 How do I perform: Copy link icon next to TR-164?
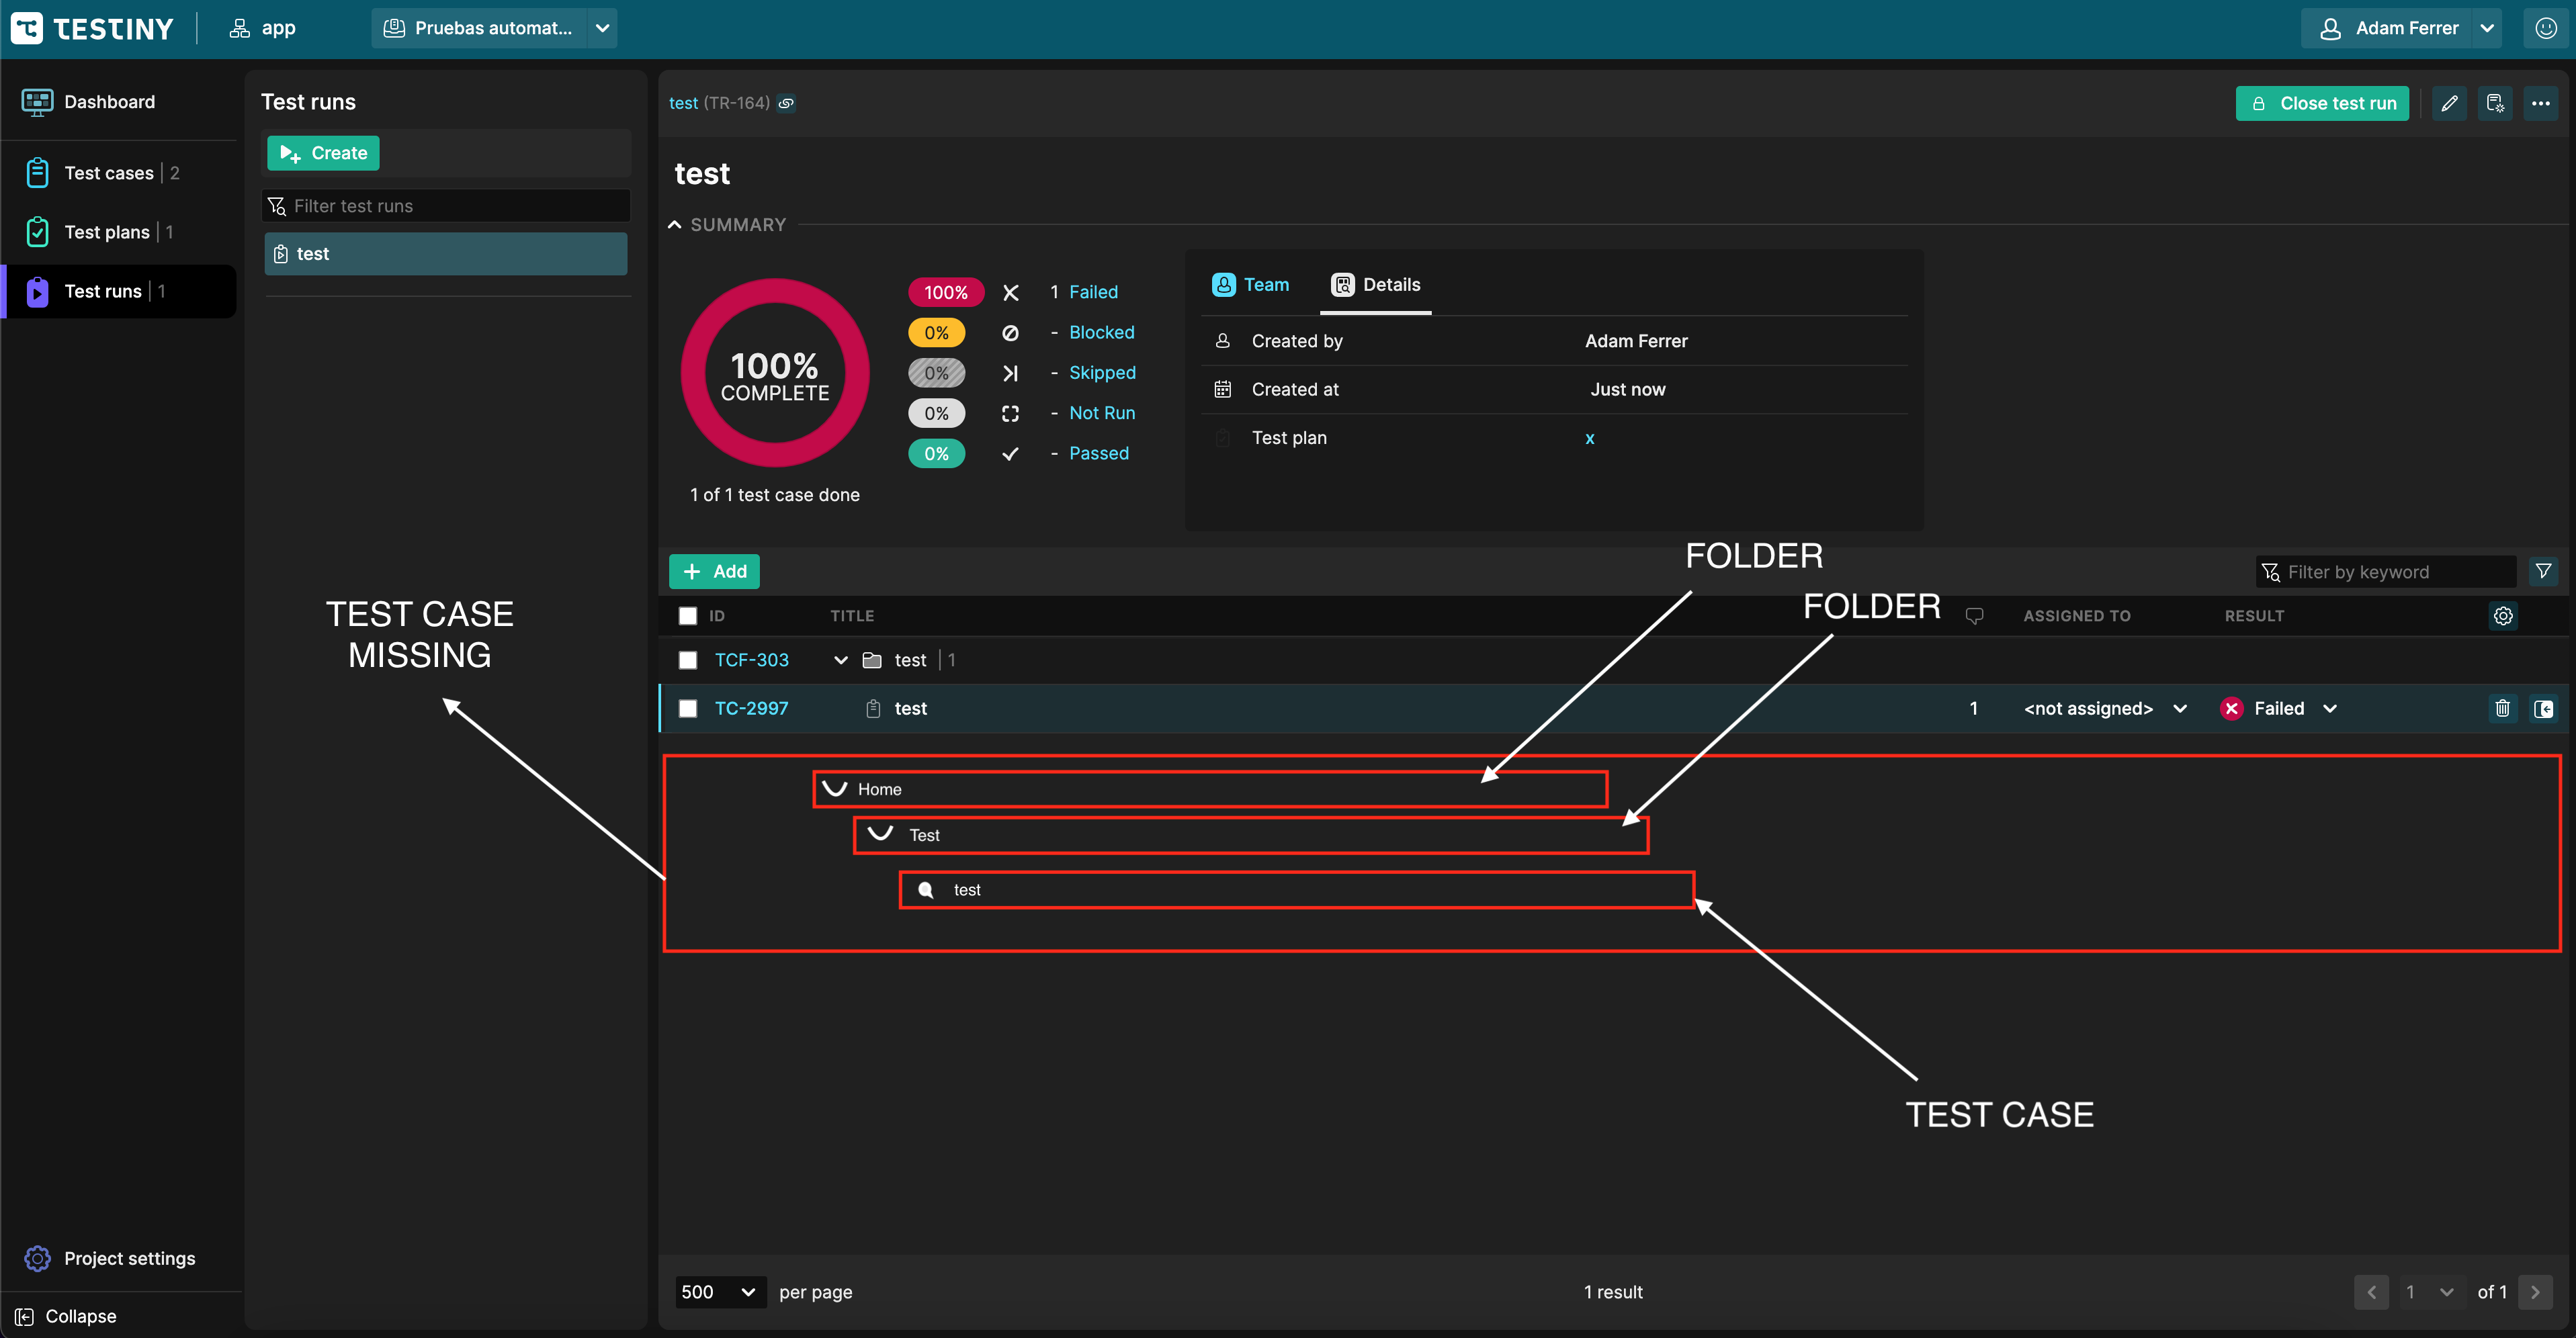pyautogui.click(x=787, y=103)
